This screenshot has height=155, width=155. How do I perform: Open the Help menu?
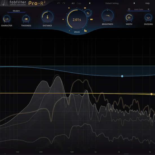pos(147,3)
